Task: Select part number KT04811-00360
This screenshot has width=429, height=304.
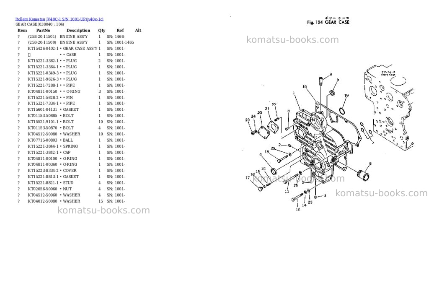Action: pos(43,164)
